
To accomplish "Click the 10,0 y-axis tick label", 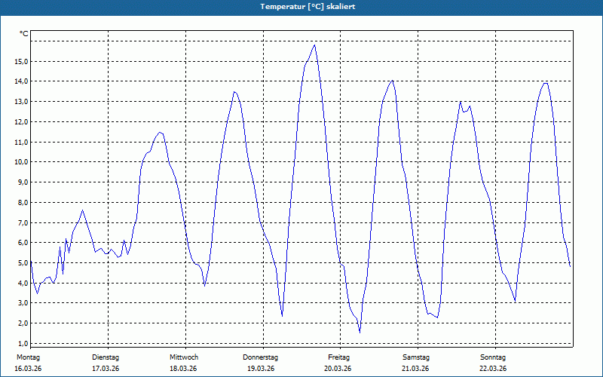I will coord(20,162).
